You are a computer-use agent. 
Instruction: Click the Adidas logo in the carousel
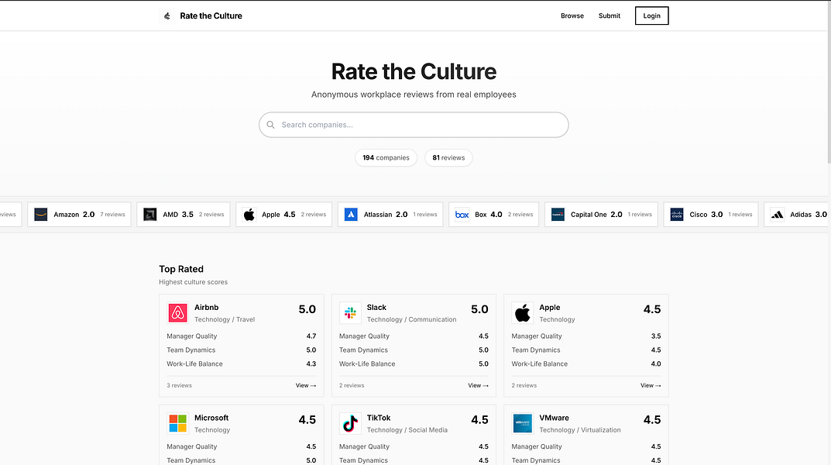[x=777, y=214]
